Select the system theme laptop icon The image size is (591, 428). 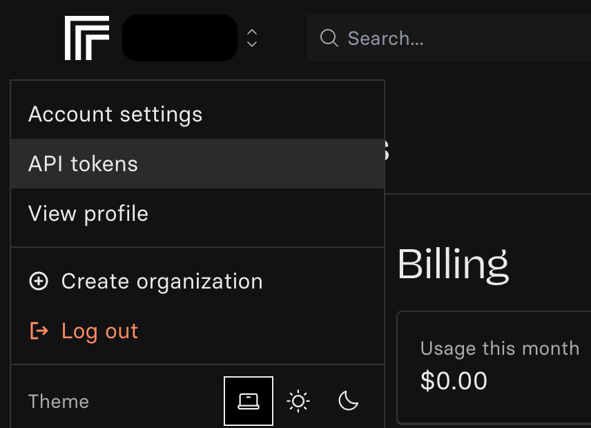pos(249,401)
